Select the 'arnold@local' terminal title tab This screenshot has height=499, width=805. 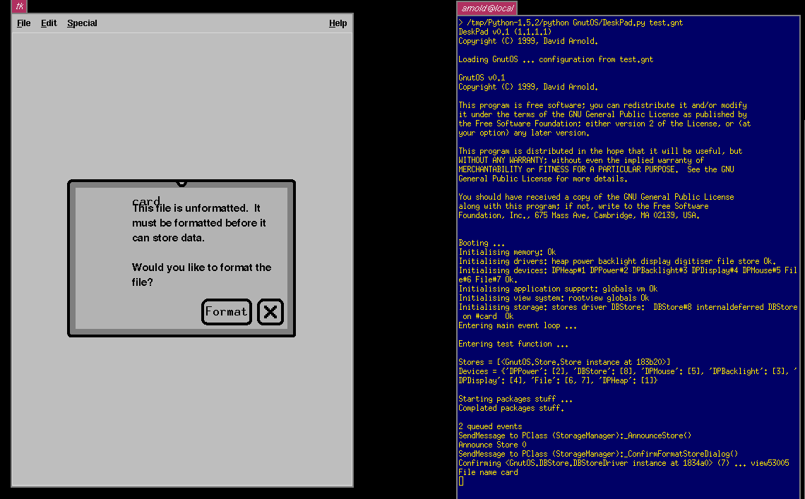pos(487,8)
